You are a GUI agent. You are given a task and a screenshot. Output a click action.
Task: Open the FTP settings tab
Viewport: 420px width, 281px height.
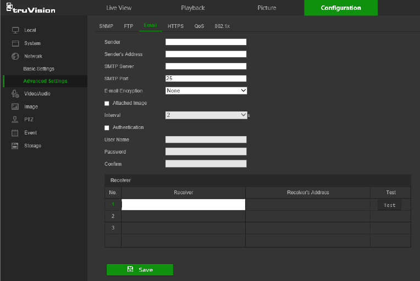(x=129, y=26)
